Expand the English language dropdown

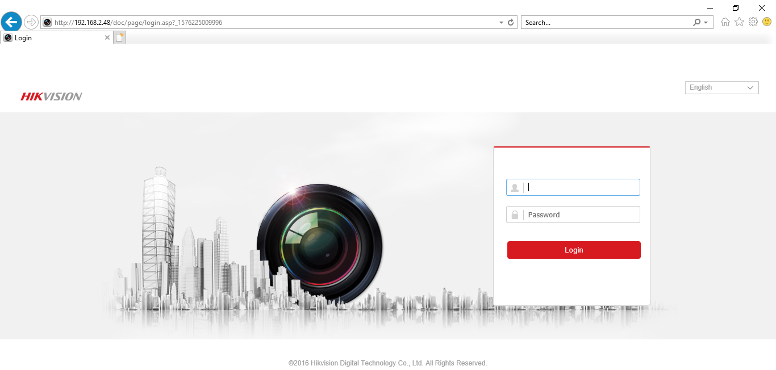(x=721, y=87)
